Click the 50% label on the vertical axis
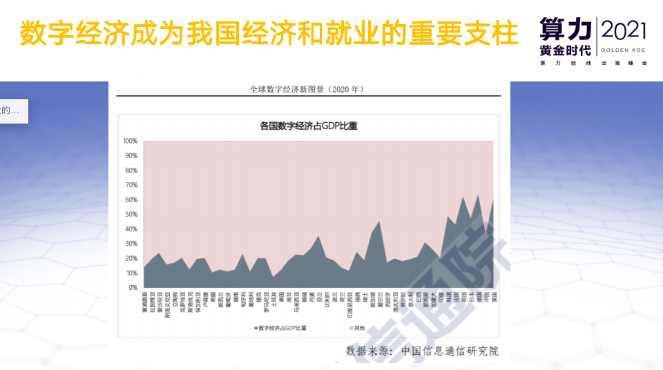 132,214
